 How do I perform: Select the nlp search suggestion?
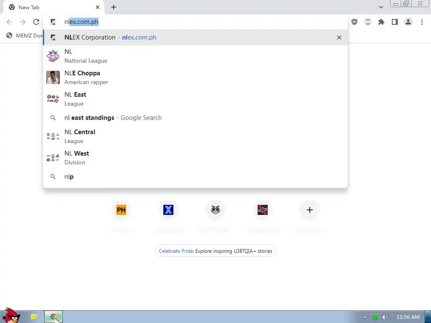pos(195,177)
